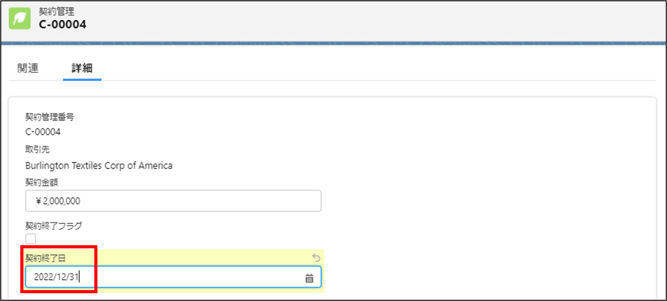Click the 契約終了日 field label
667x301 pixels.
tap(45, 258)
